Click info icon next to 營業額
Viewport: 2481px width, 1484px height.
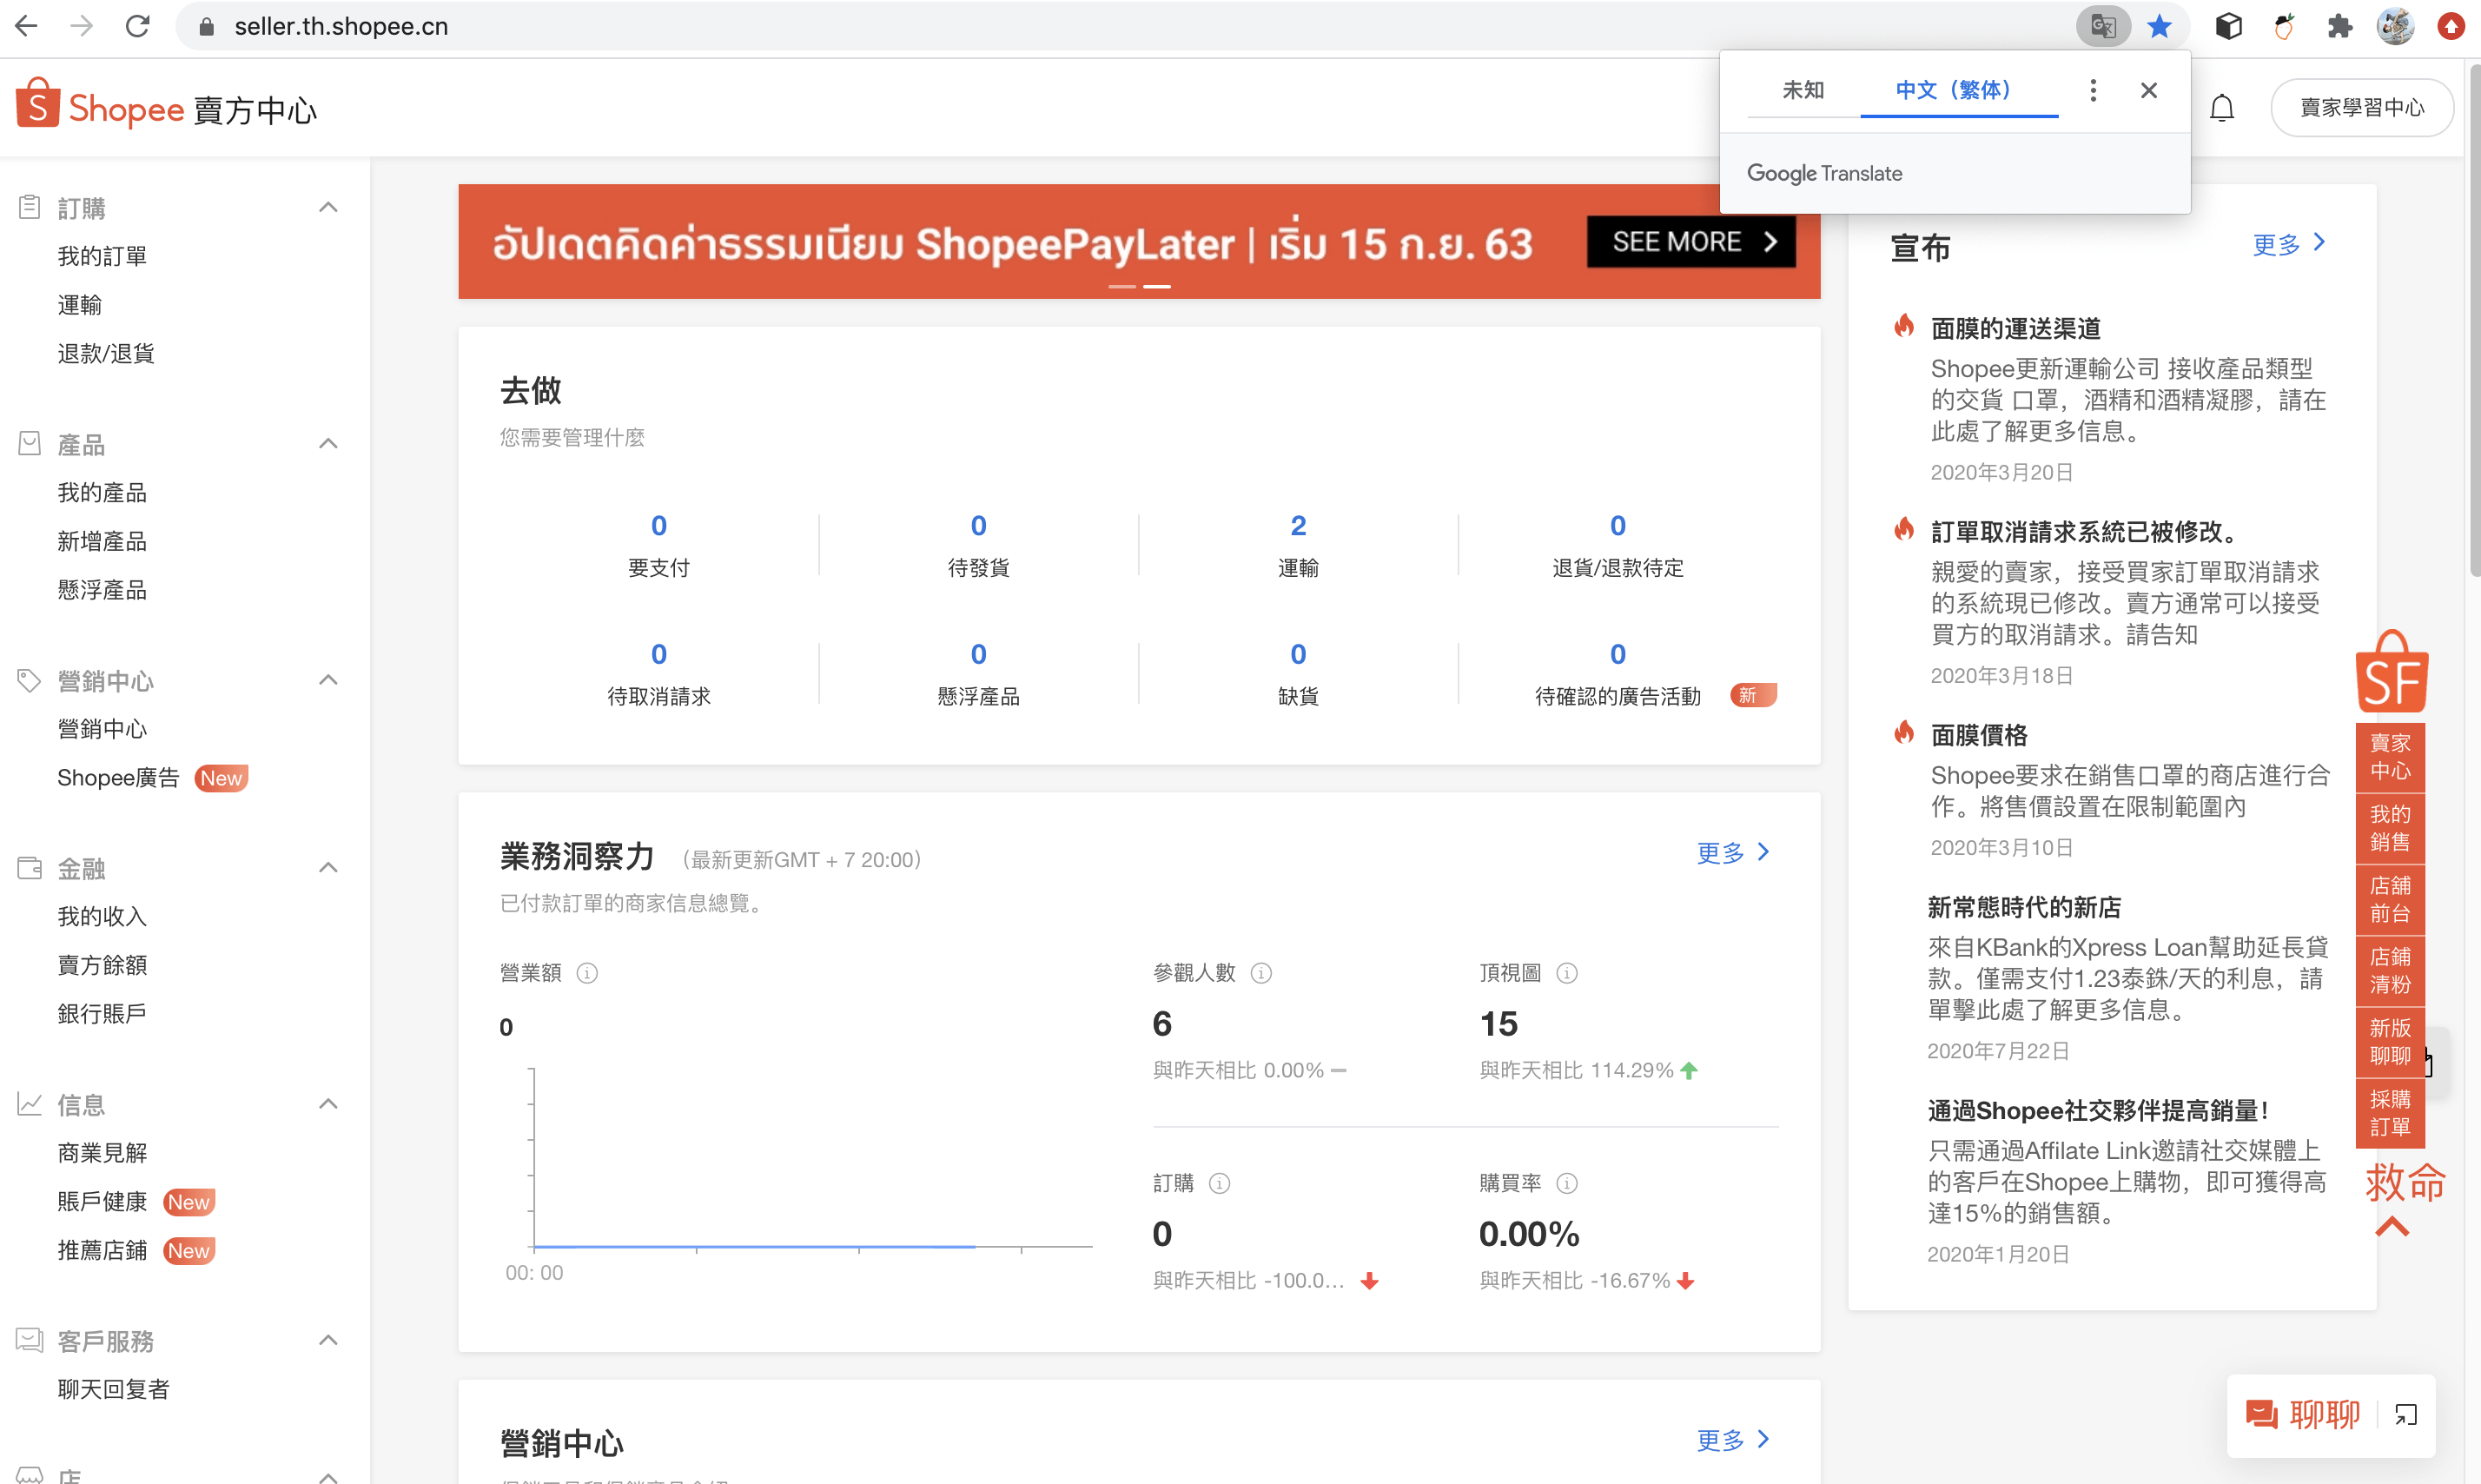586,973
